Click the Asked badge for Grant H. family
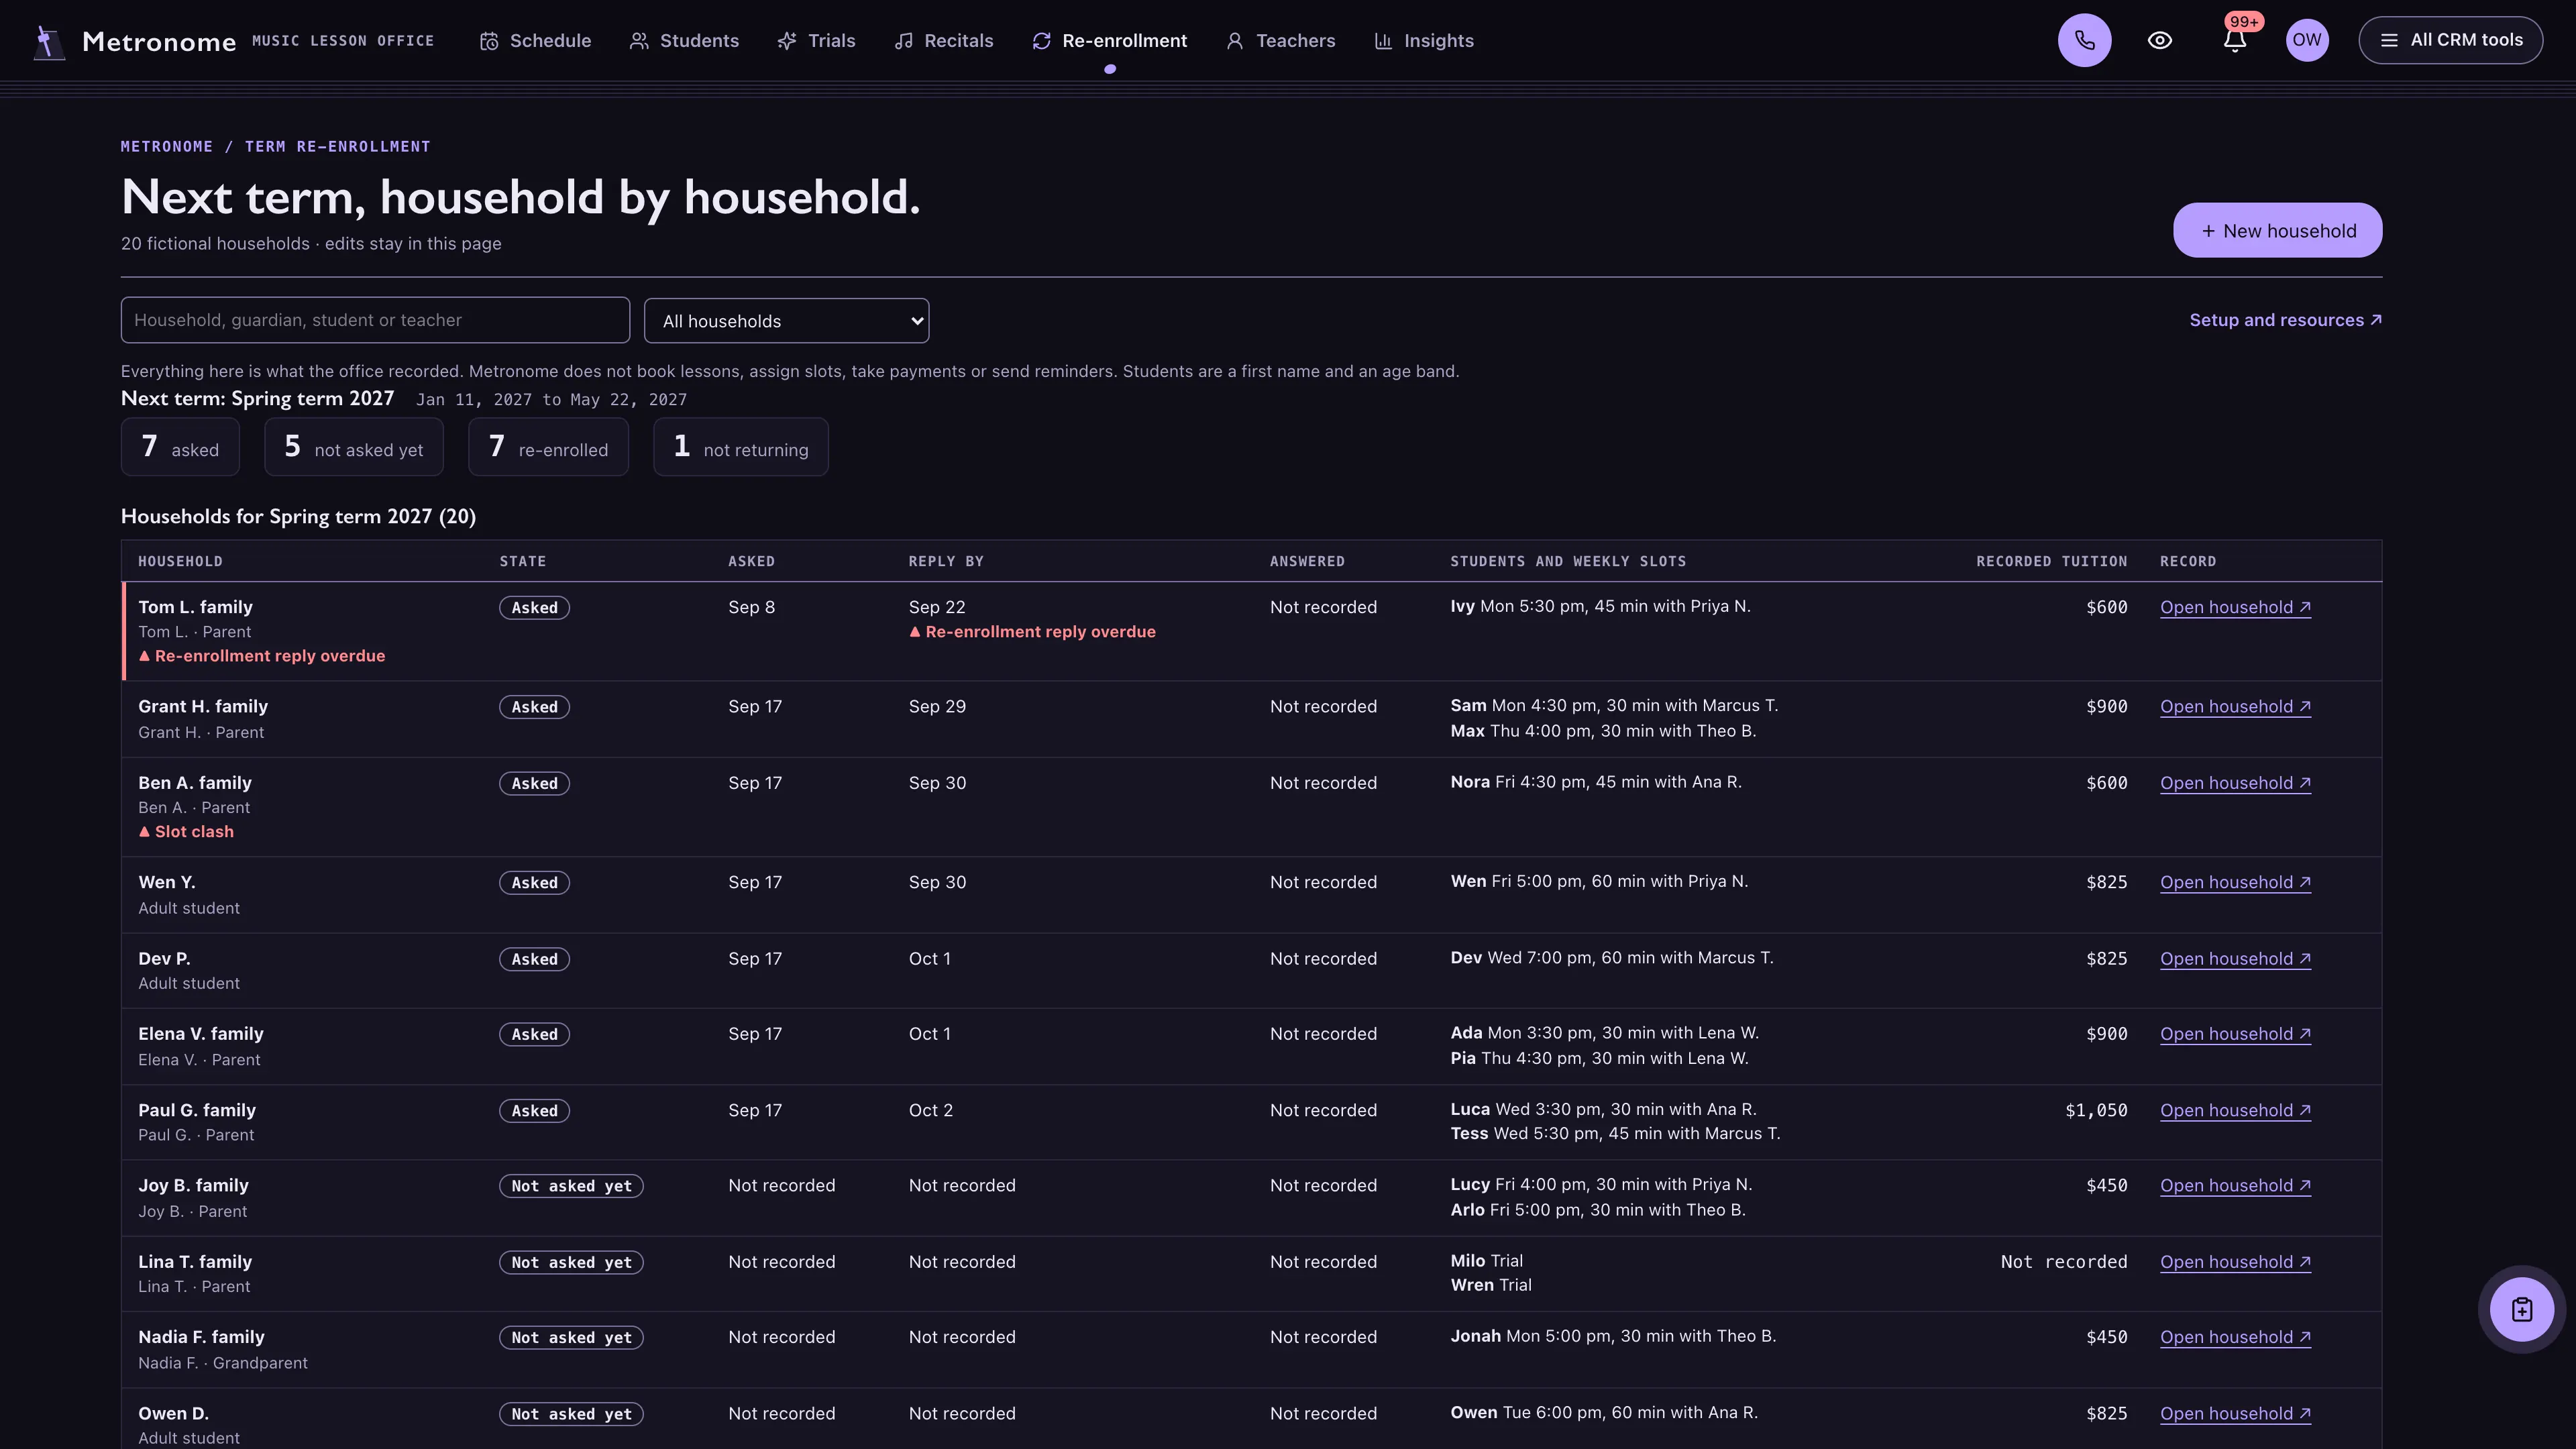The image size is (2576, 1449). 534,707
